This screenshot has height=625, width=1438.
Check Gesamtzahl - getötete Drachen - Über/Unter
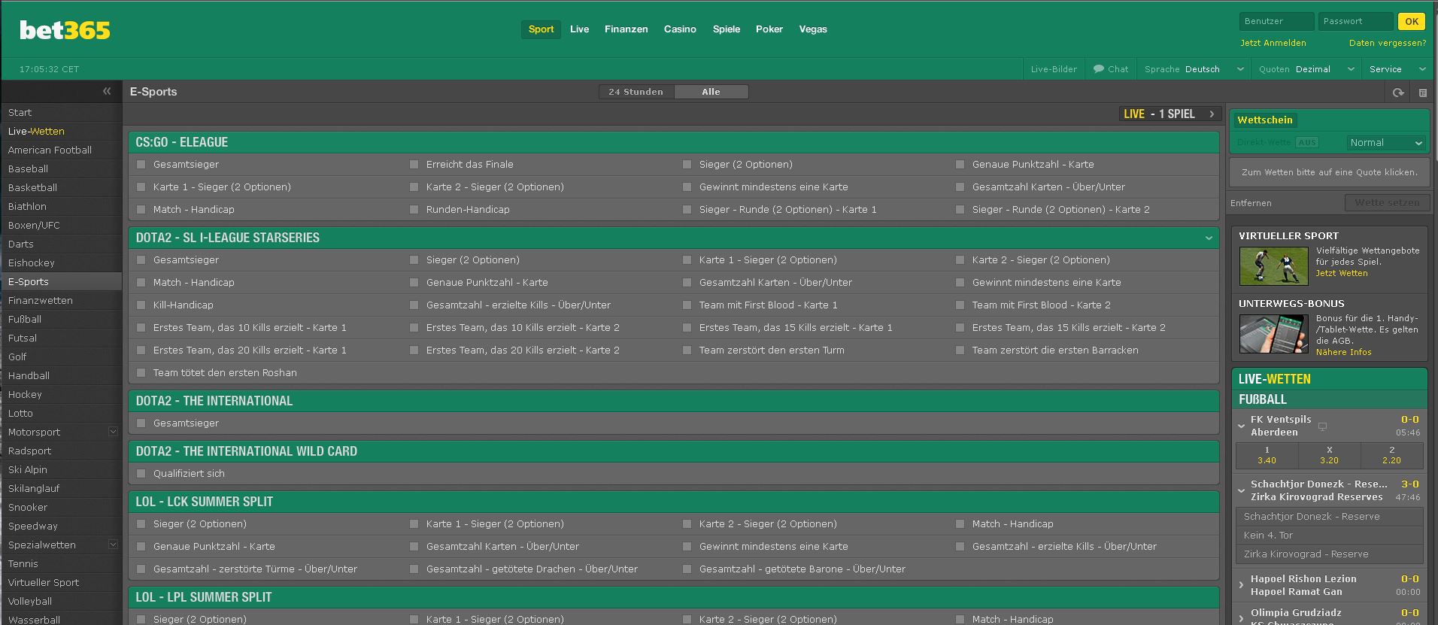[x=414, y=569]
